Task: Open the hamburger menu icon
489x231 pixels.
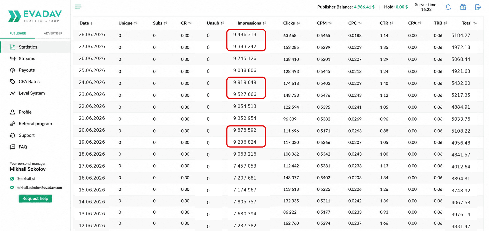Action: point(78,7)
